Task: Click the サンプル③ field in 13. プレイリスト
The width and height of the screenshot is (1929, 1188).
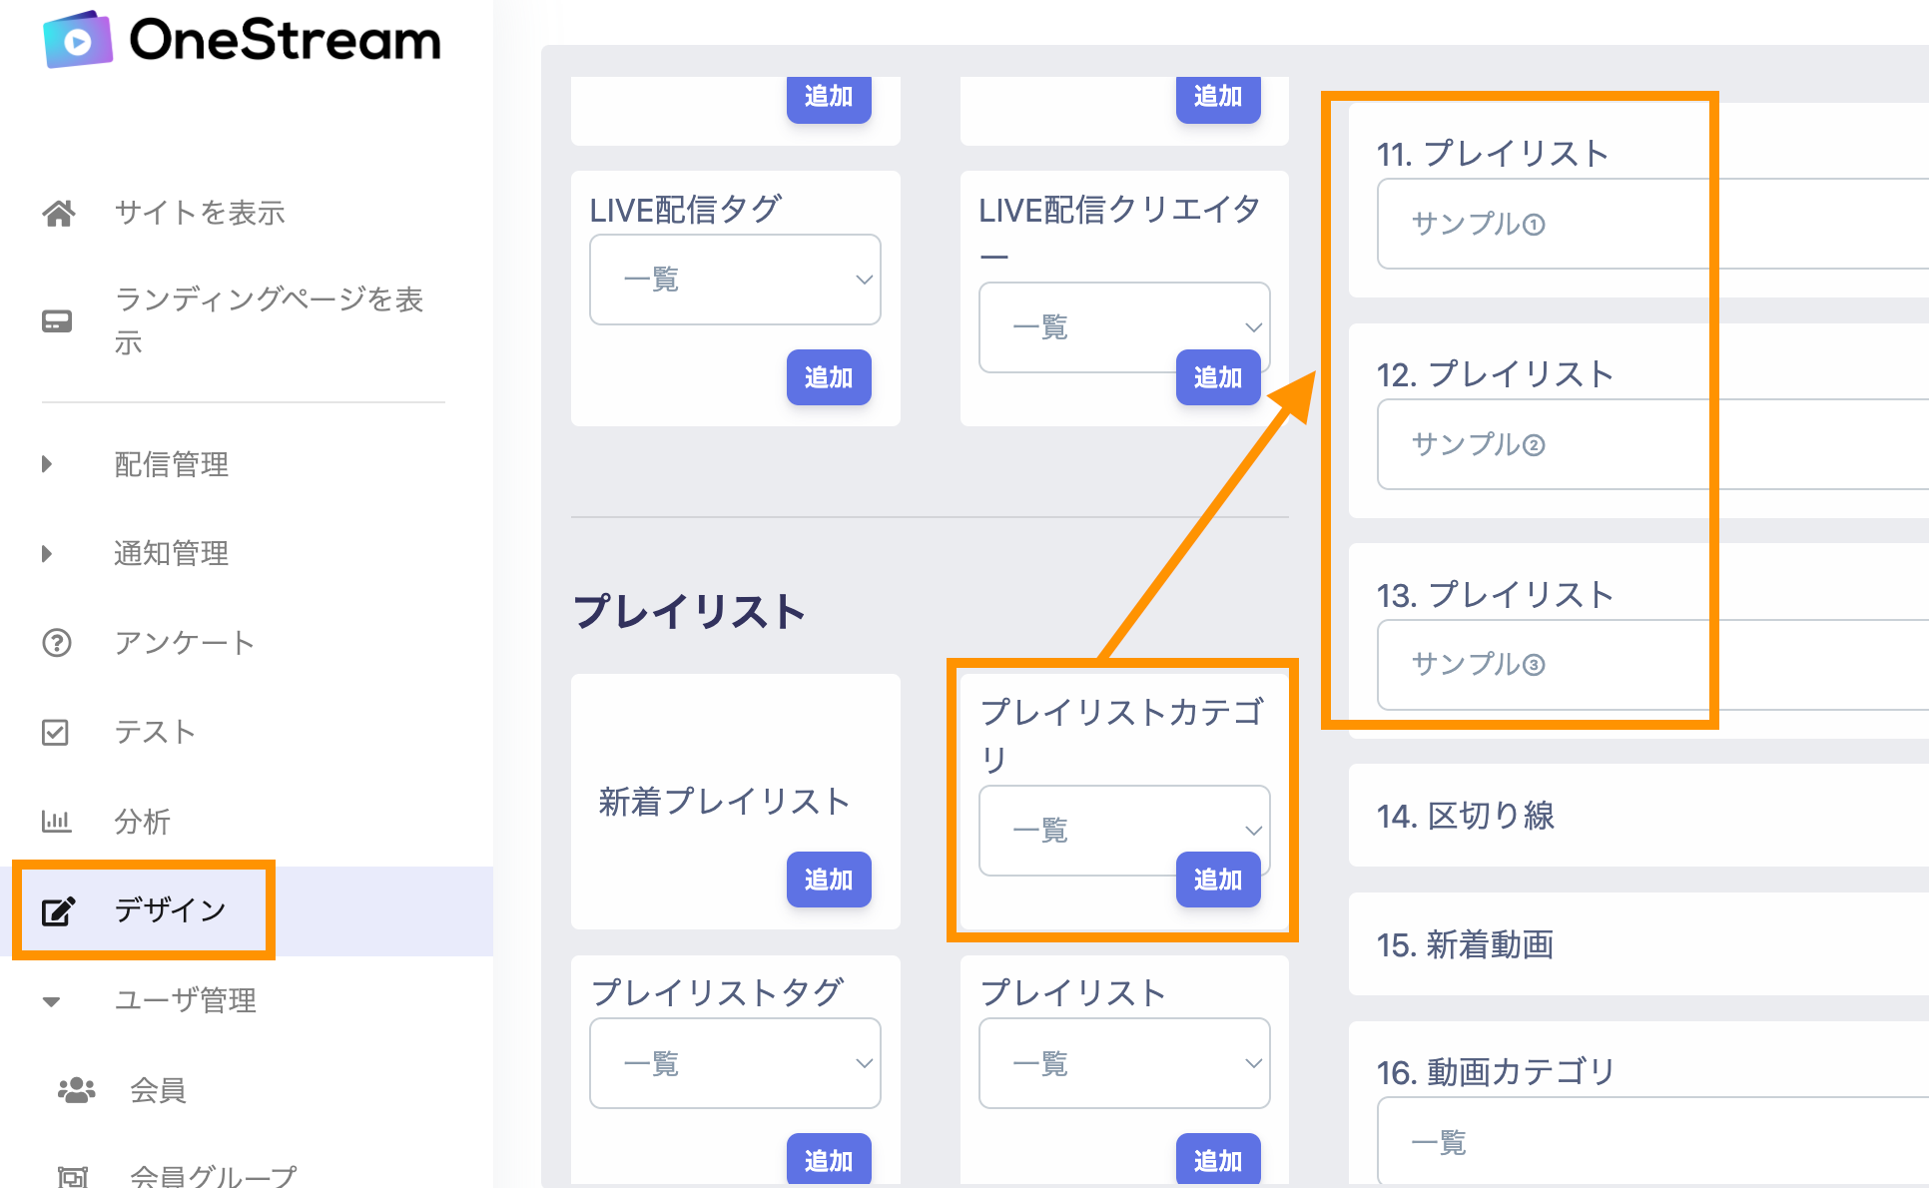Action: 1652,665
